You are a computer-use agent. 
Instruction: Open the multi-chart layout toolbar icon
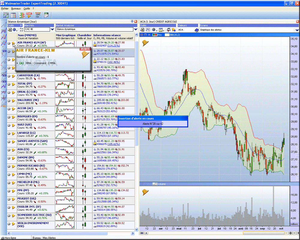[x=6, y=15]
